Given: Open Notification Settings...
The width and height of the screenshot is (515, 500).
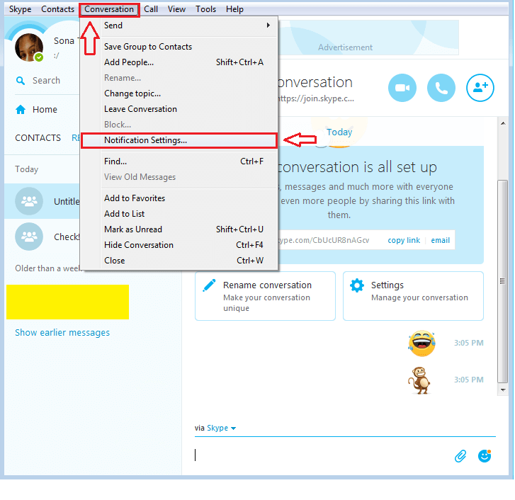Looking at the screenshot, I should click(x=179, y=140).
